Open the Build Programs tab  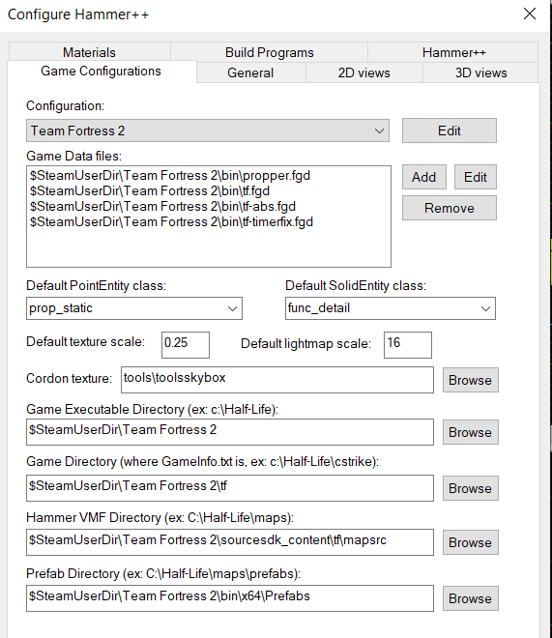click(x=270, y=52)
